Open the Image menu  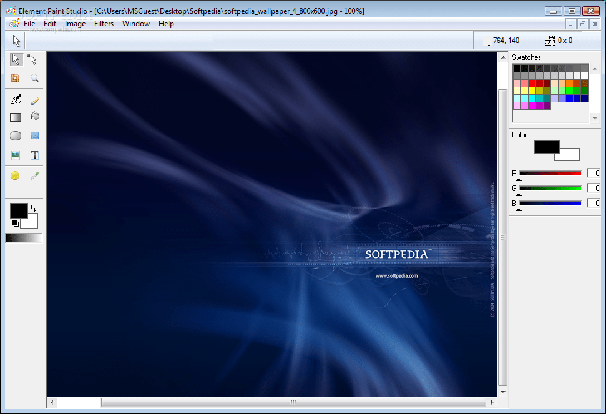[x=75, y=24]
